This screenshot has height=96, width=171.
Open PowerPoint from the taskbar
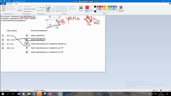(50, 94)
